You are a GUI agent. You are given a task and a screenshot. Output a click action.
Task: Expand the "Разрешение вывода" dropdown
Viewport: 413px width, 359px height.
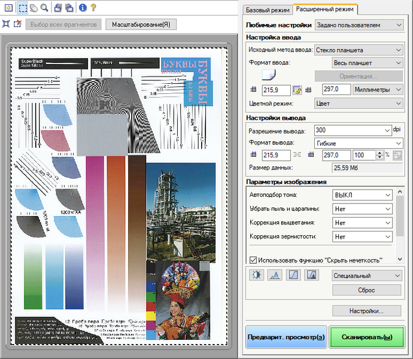point(387,130)
